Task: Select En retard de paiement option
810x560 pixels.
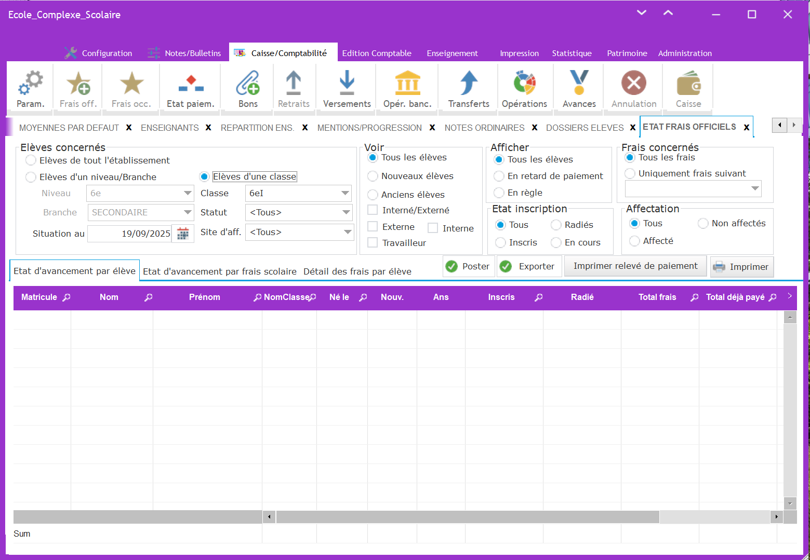Action: (499, 176)
